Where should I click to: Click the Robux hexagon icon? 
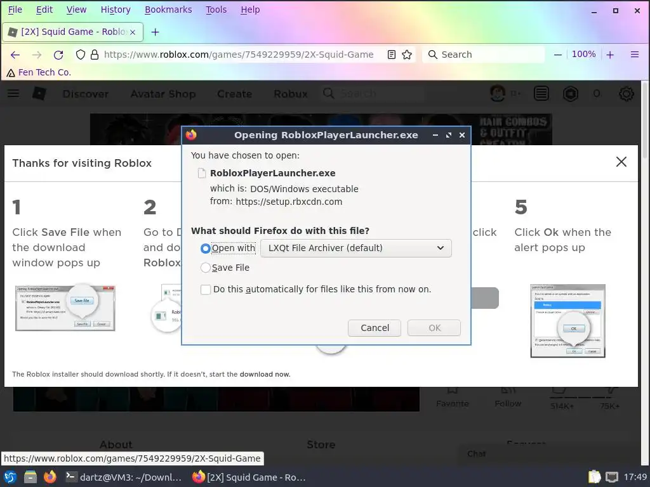pos(571,94)
